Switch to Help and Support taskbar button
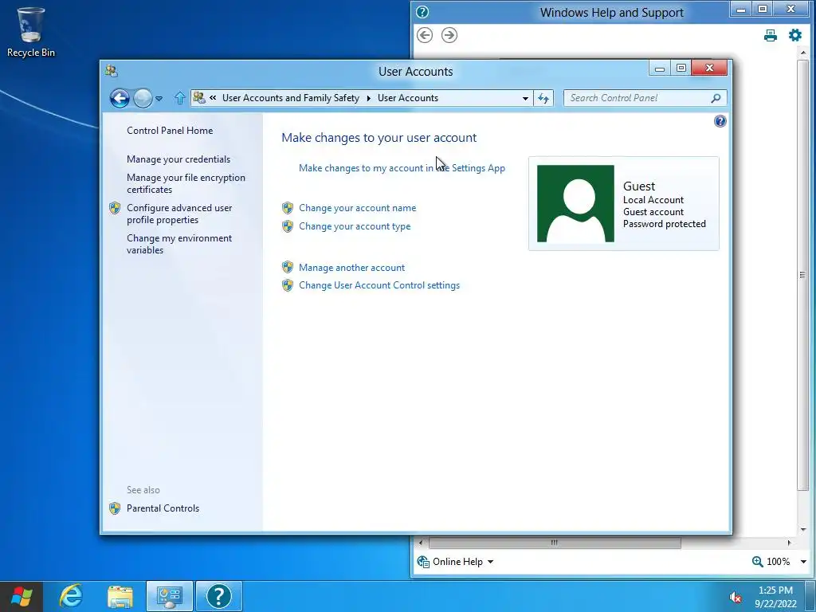The width and height of the screenshot is (816, 612). [218, 596]
